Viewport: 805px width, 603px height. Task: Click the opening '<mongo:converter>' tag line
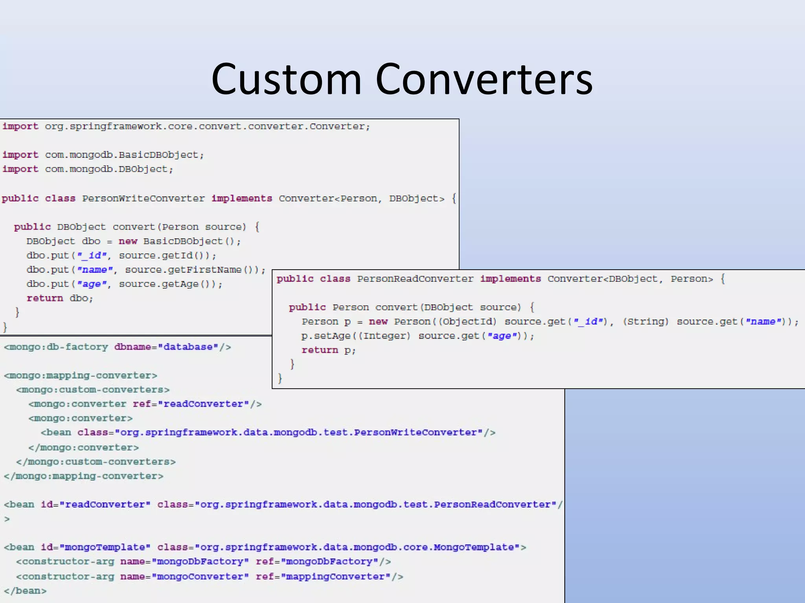click(81, 418)
